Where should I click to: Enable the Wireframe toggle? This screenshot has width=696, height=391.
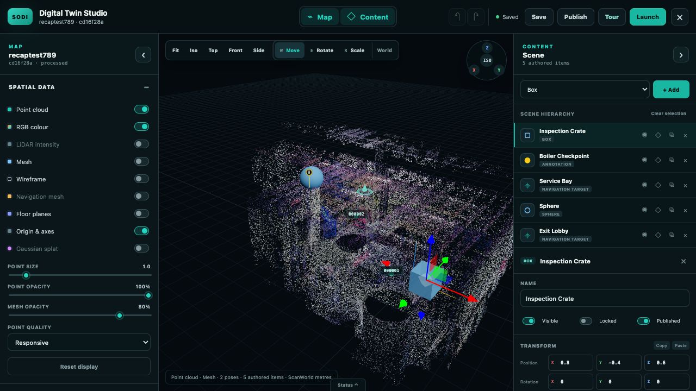(141, 179)
